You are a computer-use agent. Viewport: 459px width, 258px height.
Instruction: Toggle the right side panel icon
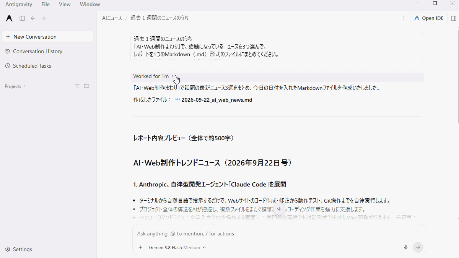pyautogui.click(x=454, y=18)
